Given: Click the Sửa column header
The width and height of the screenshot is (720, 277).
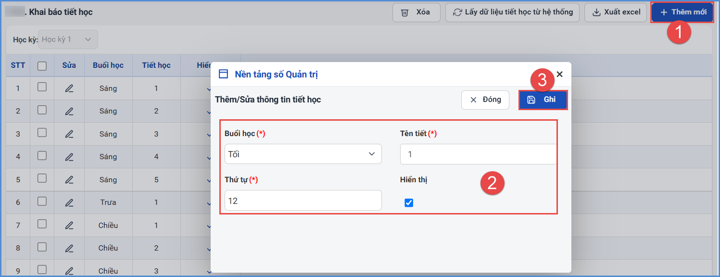Looking at the screenshot, I should click(69, 65).
